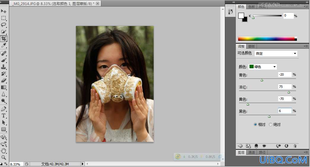Select the 调整 (Adjustments) tab
Screen dimensions: 310x167
(241, 46)
